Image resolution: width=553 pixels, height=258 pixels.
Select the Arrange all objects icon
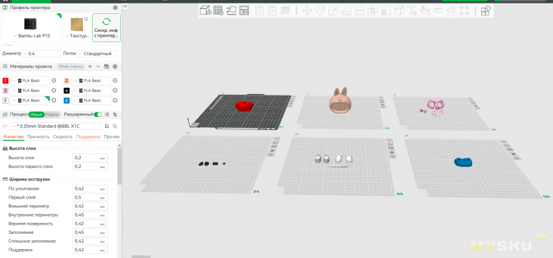(x=244, y=10)
